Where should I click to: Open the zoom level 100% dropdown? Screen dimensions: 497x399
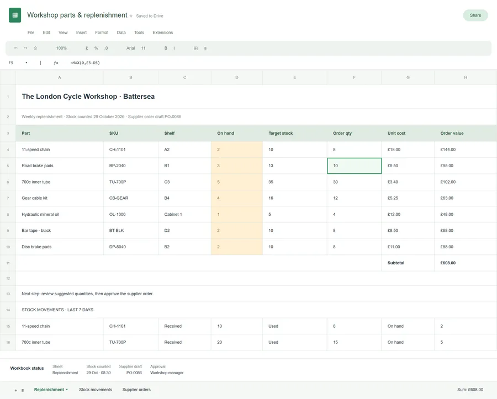coord(61,48)
